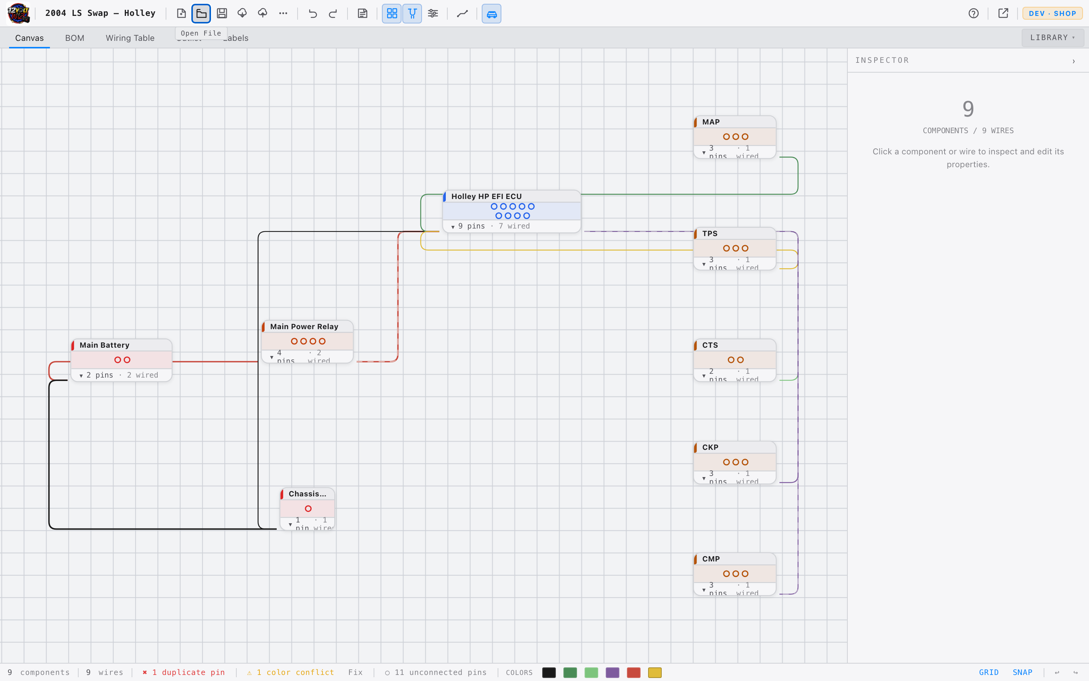
Task: Toggle the four-square grid view button
Action: pyautogui.click(x=392, y=14)
